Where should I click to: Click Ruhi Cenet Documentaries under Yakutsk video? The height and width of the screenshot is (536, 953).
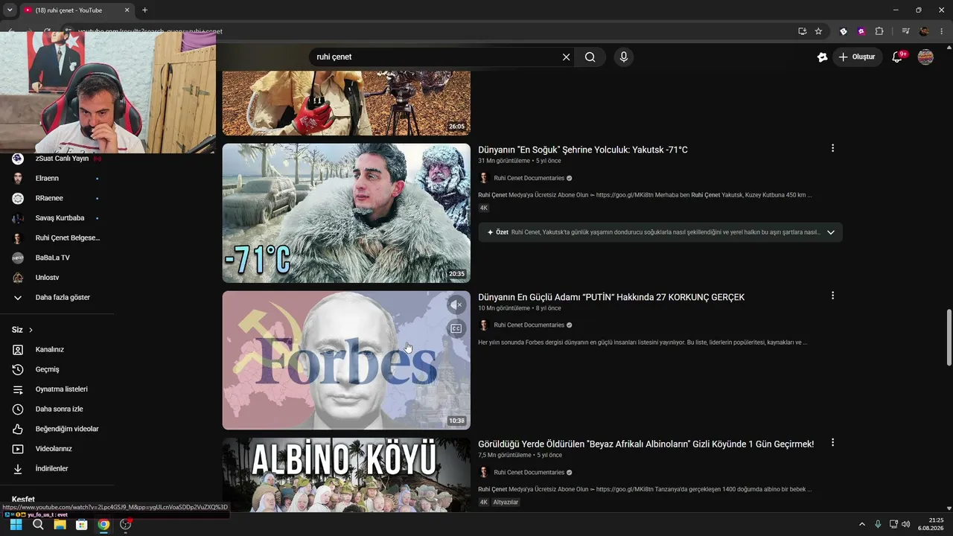point(529,178)
